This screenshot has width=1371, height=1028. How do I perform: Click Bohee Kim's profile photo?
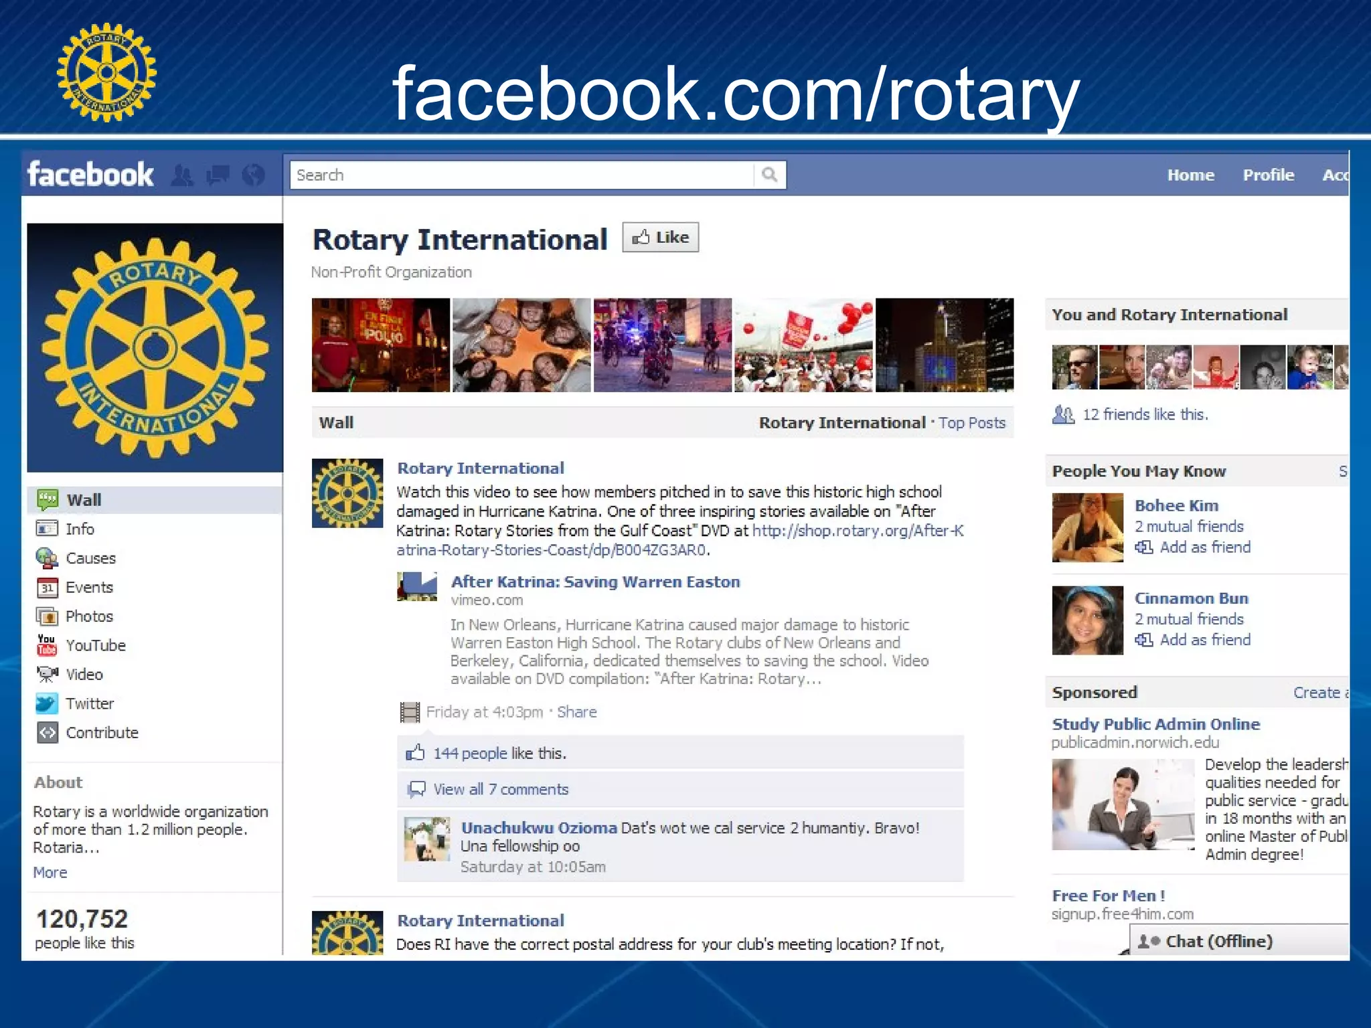click(1087, 527)
